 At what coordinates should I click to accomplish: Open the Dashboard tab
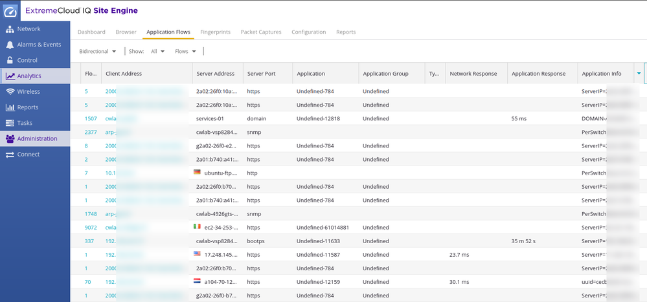pos(91,32)
